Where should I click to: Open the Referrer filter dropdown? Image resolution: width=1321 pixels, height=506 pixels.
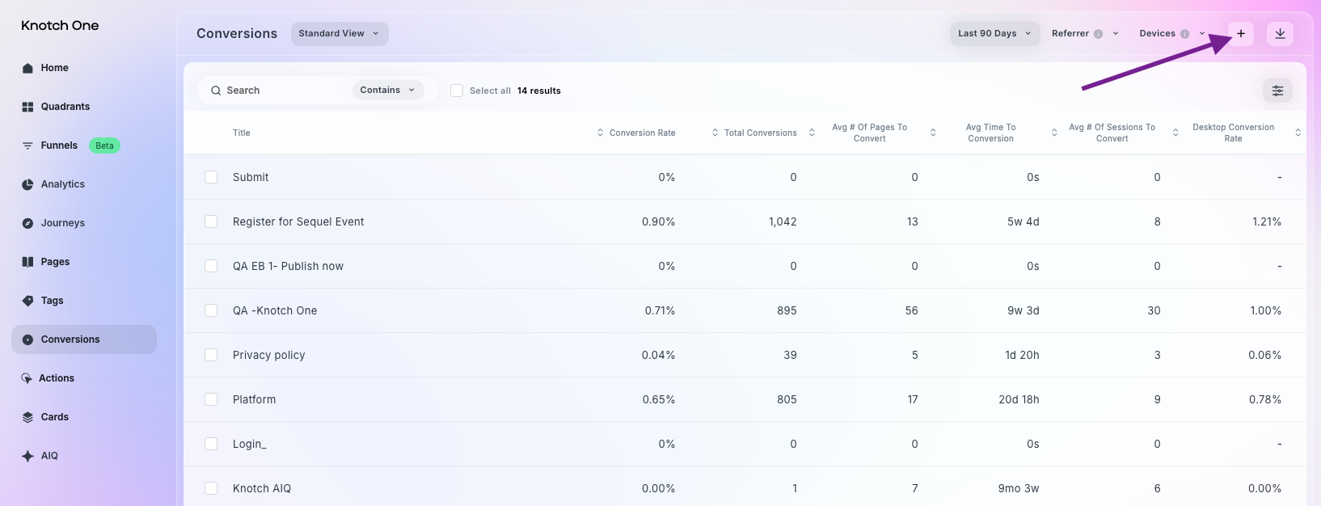(x=1085, y=34)
